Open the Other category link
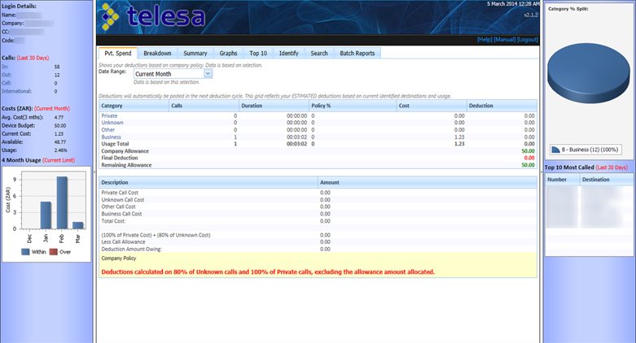The image size is (636, 343). (x=107, y=130)
